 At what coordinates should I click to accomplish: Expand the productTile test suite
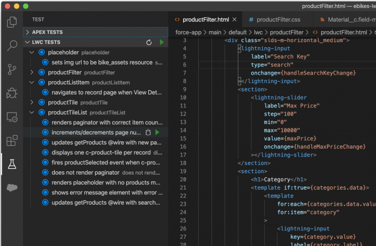pyautogui.click(x=31, y=103)
